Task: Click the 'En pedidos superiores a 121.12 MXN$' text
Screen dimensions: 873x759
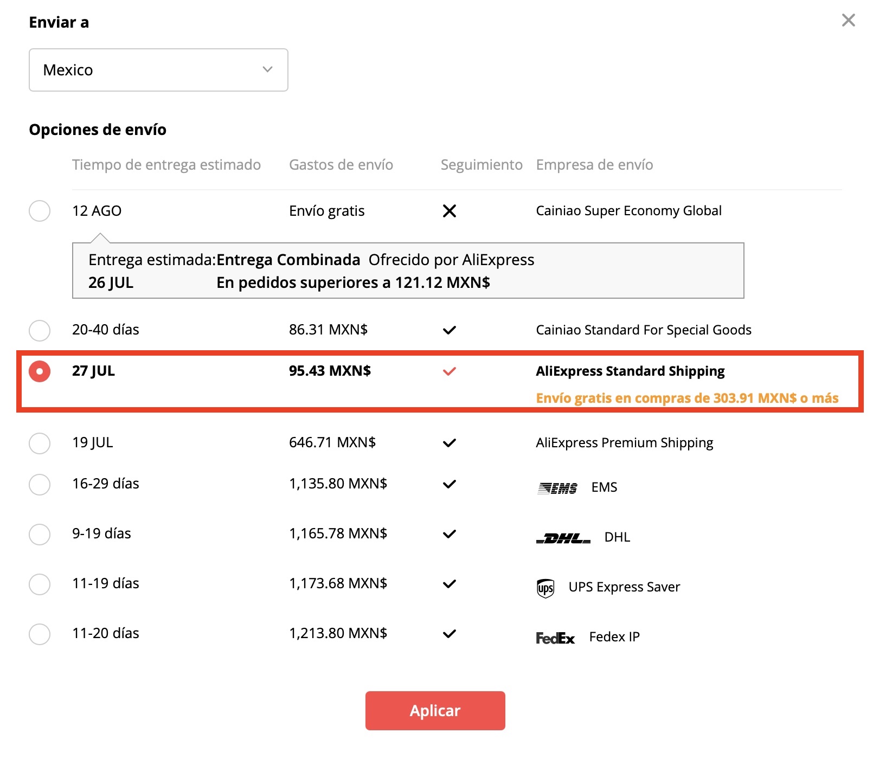Action: coord(354,282)
